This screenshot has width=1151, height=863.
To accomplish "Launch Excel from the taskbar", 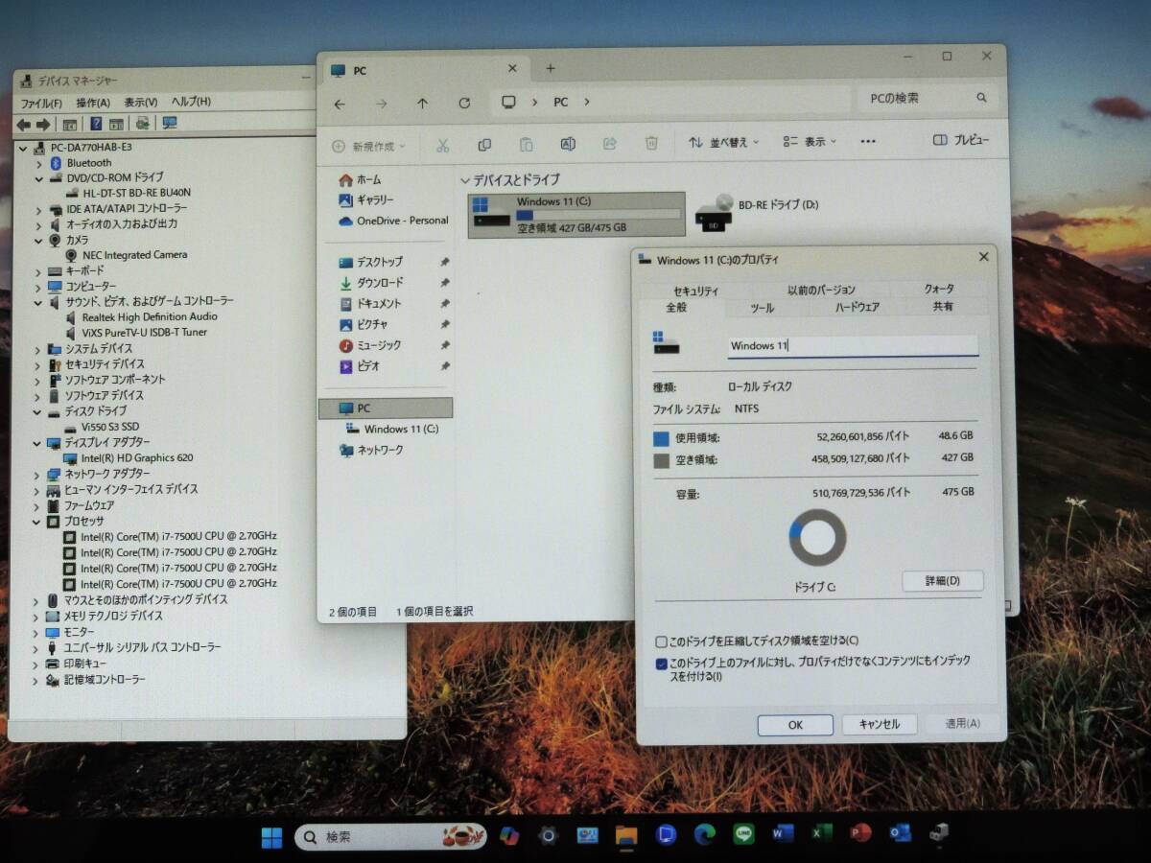I will [x=821, y=833].
